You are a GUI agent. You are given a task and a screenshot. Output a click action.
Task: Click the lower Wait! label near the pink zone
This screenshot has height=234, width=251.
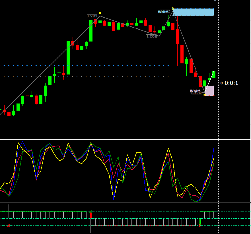195,91
